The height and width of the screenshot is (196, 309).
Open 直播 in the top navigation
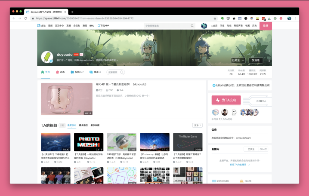pos(68,26)
